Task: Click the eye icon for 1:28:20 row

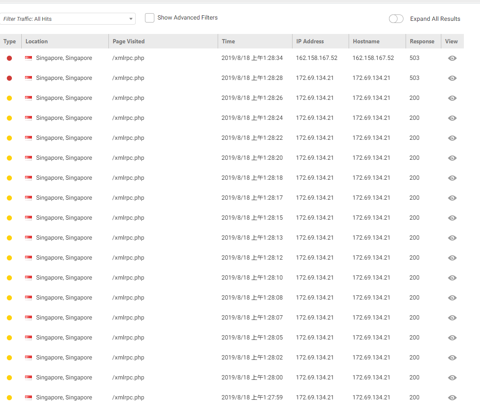Action: [x=452, y=158]
